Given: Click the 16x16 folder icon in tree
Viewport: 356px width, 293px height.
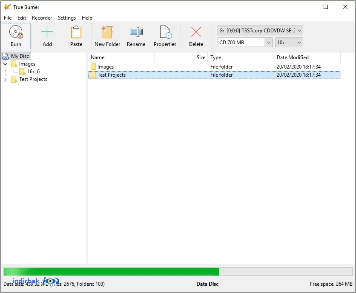Looking at the screenshot, I should tap(22, 72).
